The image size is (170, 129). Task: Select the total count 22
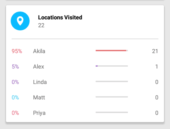[x=41, y=26]
